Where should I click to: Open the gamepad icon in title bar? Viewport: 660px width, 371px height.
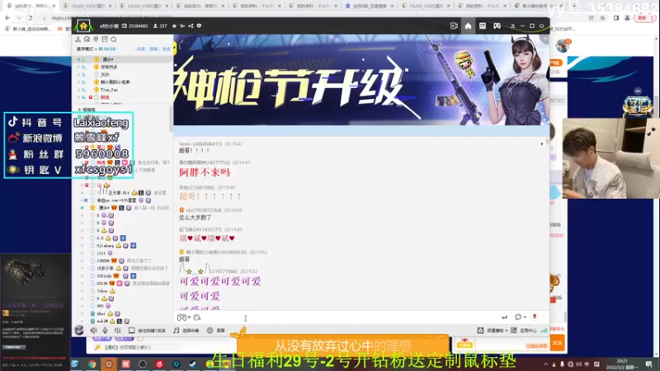[x=497, y=26]
